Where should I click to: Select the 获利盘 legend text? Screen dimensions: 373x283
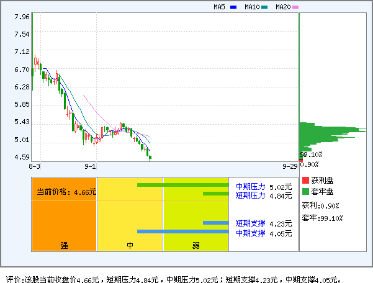pyautogui.click(x=322, y=181)
